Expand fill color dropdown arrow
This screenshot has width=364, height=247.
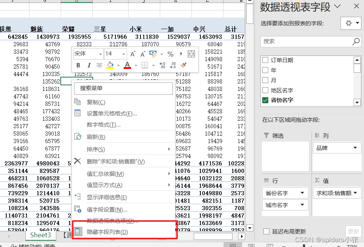click(118, 66)
